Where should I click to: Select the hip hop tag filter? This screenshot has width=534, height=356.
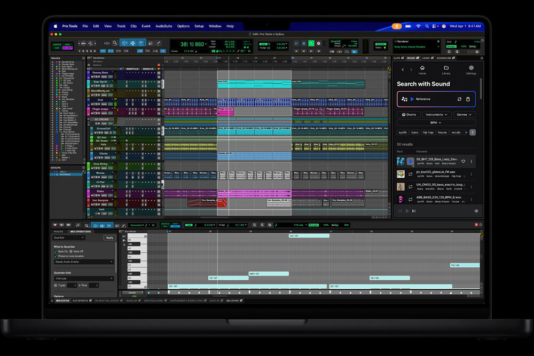(428, 132)
